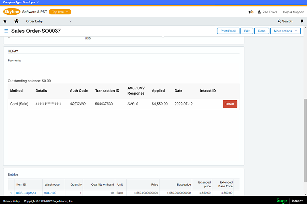Go to the home icon

pos(16,21)
